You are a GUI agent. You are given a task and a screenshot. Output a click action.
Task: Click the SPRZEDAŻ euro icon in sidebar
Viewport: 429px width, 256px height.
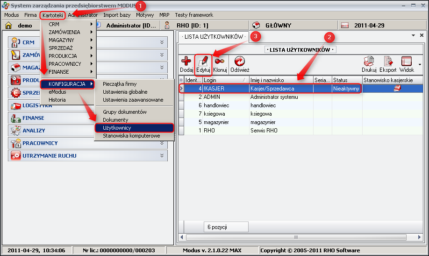point(15,93)
